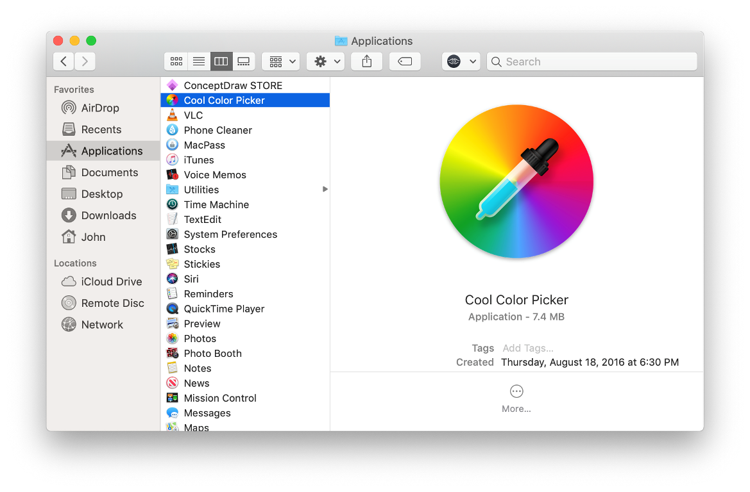This screenshot has width=750, height=492.
Task: Select iTunes in the list
Action: (245, 160)
